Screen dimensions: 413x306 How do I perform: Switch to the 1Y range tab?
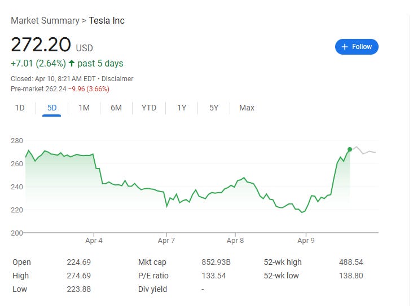pos(182,108)
